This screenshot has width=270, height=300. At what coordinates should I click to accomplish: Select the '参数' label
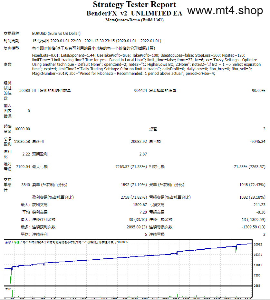click(x=8, y=65)
